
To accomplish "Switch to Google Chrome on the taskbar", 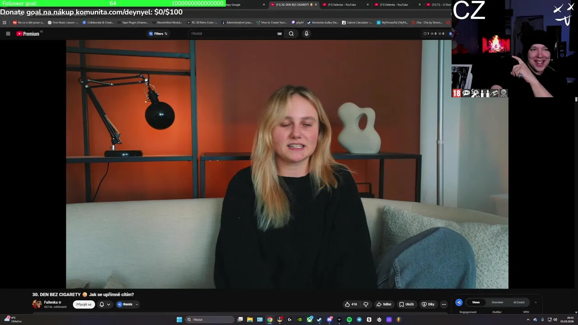I will point(270,320).
